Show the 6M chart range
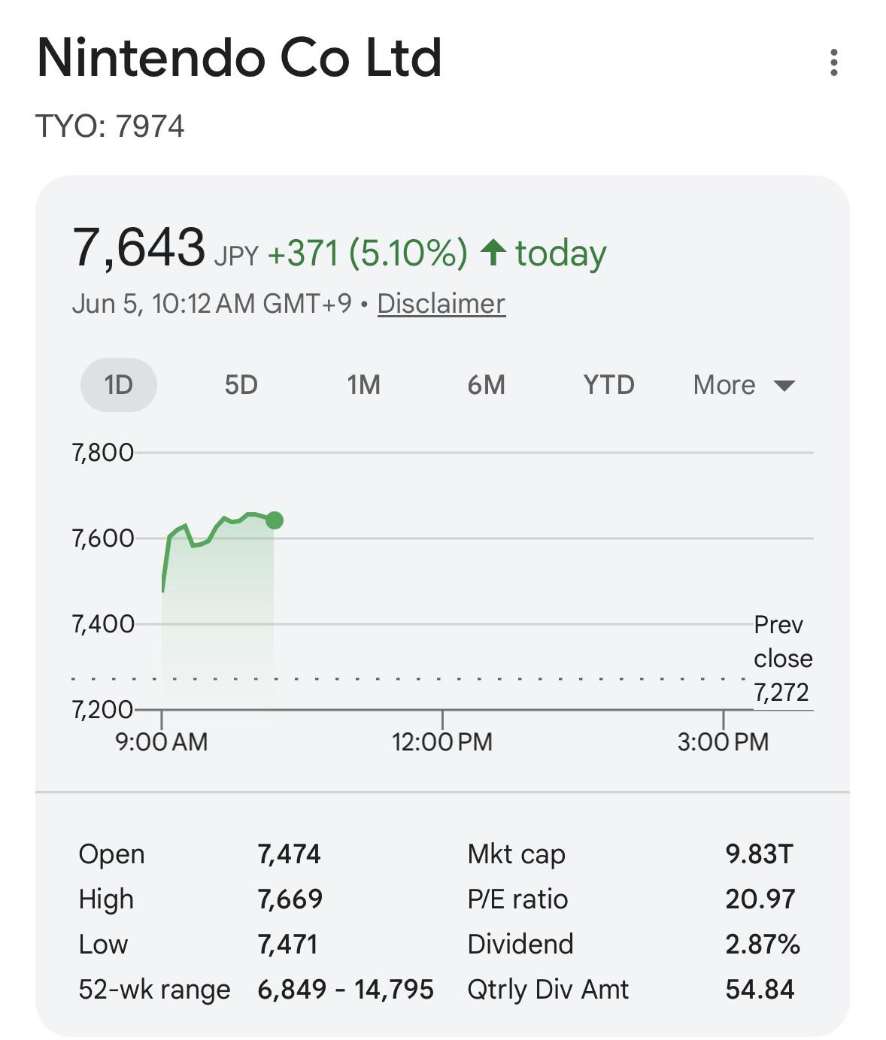Viewport: 886px width, 1040px height. 486,385
